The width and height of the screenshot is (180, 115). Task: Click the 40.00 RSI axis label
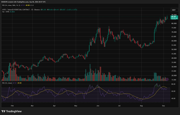click(x=173, y=98)
